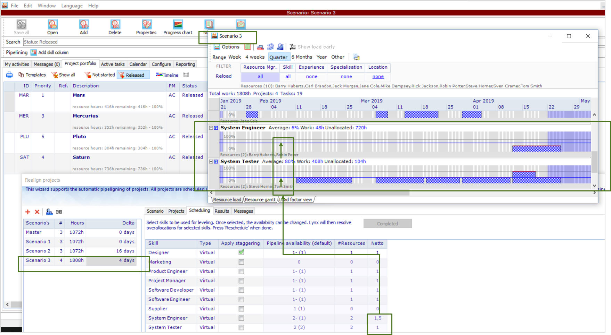Open the Location filter value 'none'
611x335 pixels.
coord(378,77)
